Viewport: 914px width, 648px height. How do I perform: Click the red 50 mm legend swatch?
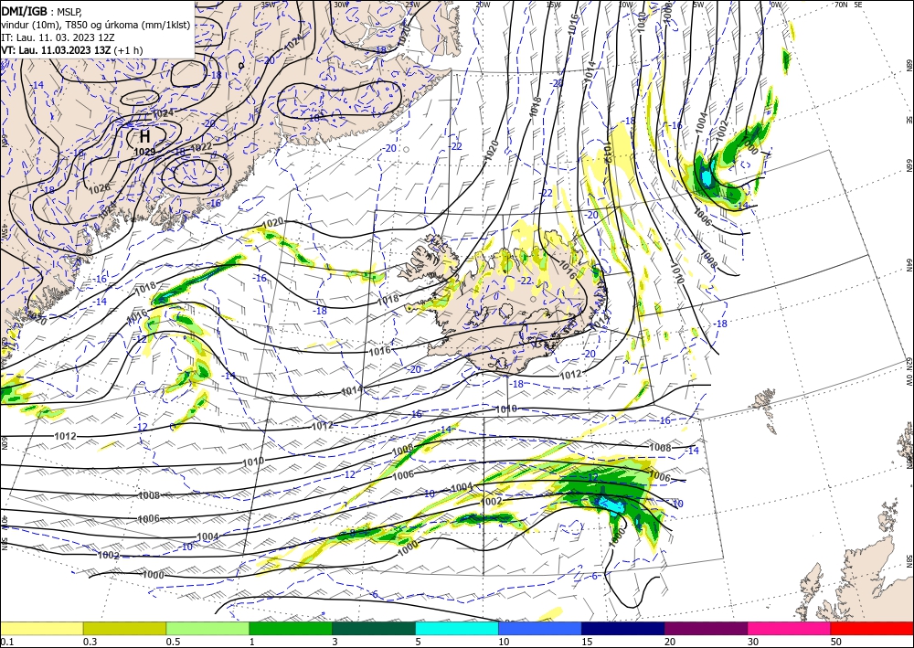(872, 628)
